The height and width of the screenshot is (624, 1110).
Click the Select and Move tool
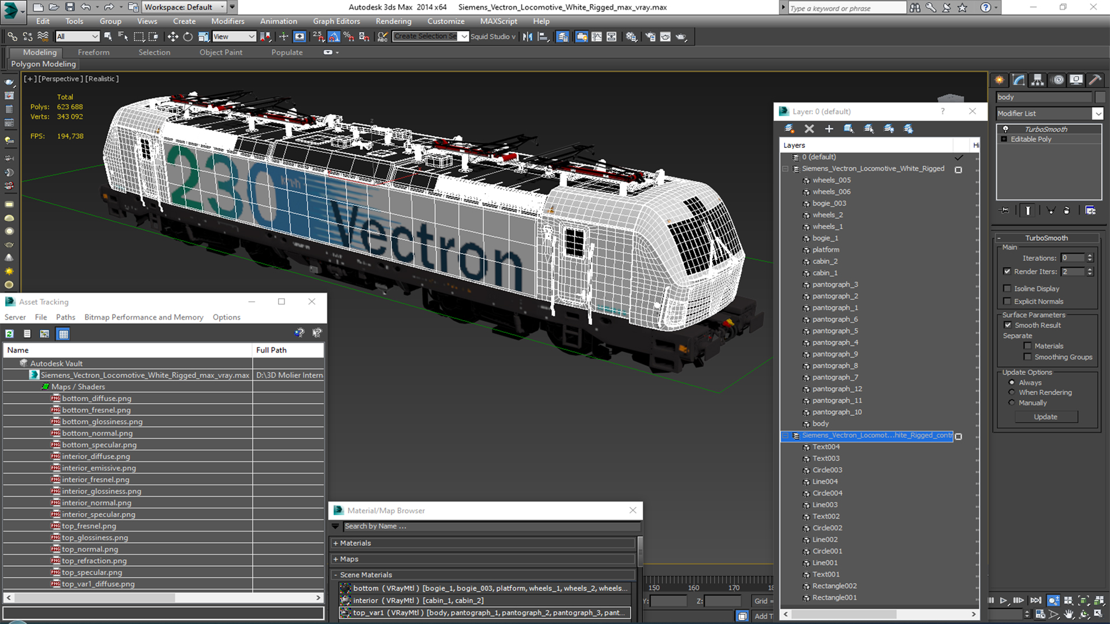[173, 36]
